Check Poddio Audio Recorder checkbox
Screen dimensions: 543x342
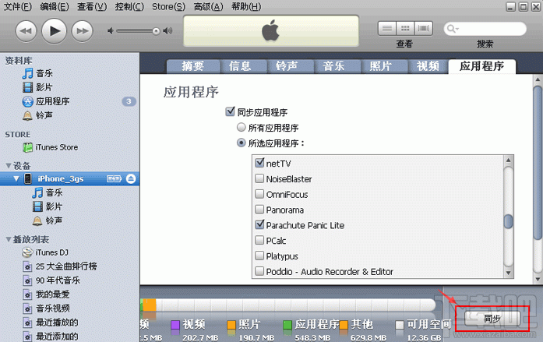259,271
